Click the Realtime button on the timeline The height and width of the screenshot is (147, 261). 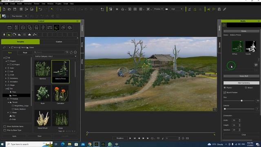point(120,138)
